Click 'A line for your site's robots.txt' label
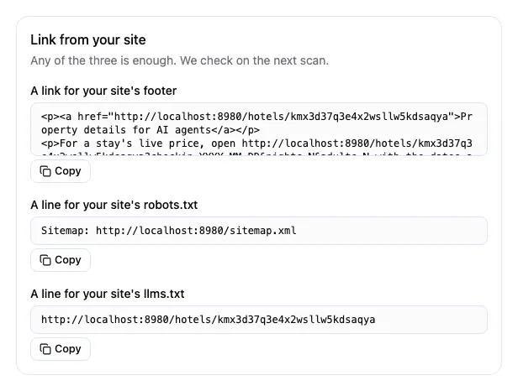 pyautogui.click(x=114, y=205)
